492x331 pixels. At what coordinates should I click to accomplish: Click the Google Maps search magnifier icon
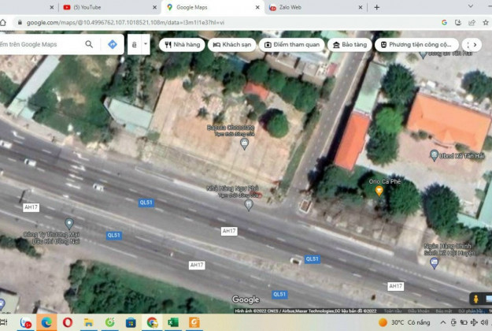coord(89,44)
